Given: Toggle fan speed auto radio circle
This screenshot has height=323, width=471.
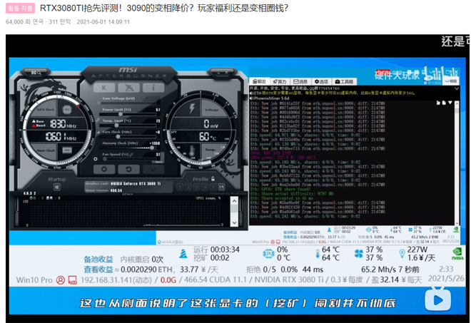Looking at the screenshot, I should point(96,159).
